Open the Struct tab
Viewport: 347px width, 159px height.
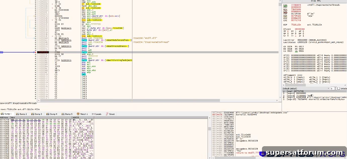110,114
